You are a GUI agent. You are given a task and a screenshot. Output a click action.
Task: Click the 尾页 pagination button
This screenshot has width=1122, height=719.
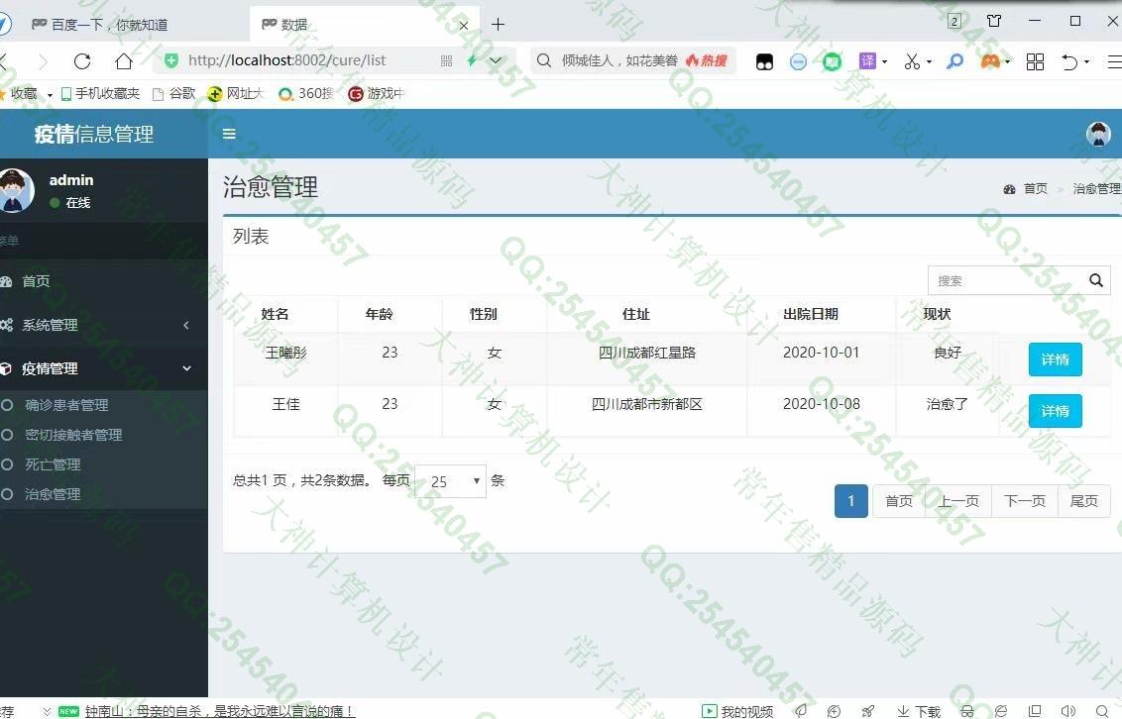point(1083,501)
